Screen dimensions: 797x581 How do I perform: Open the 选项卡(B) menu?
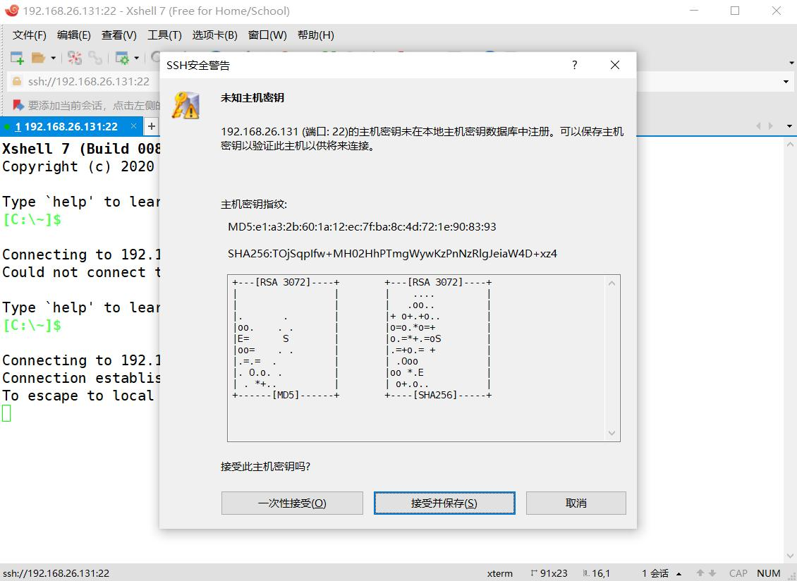[x=214, y=35]
